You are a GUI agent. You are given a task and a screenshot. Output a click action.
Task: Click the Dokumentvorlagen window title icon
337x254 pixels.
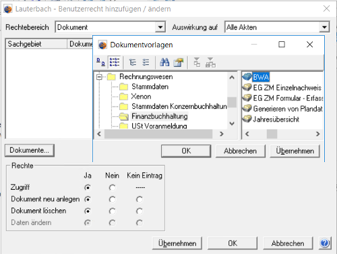pyautogui.click(x=102, y=45)
